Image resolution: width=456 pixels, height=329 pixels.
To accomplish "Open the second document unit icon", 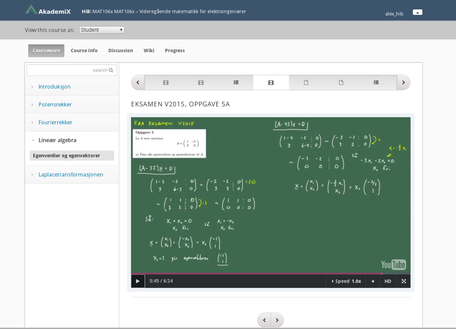I will (341, 83).
